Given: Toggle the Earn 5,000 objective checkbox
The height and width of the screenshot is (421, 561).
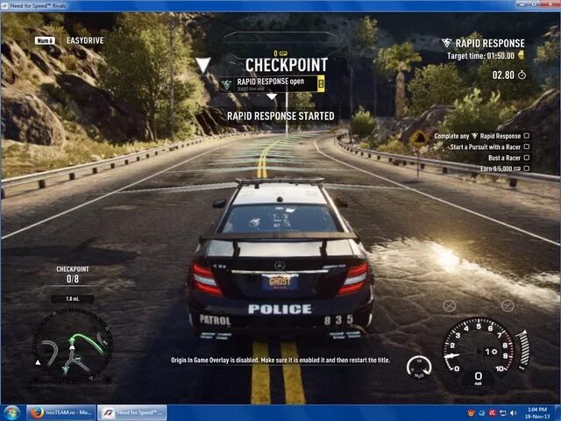Looking at the screenshot, I should pos(527,168).
